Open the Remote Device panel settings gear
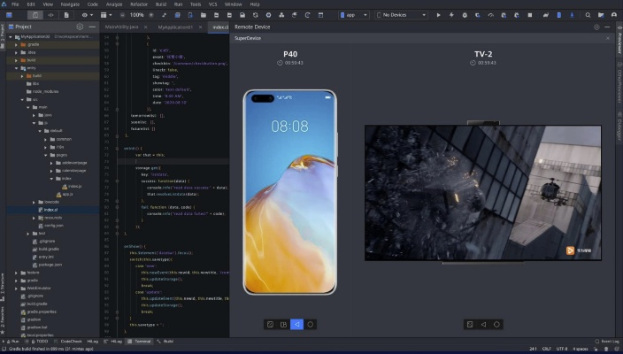623x354 pixels. (x=597, y=27)
